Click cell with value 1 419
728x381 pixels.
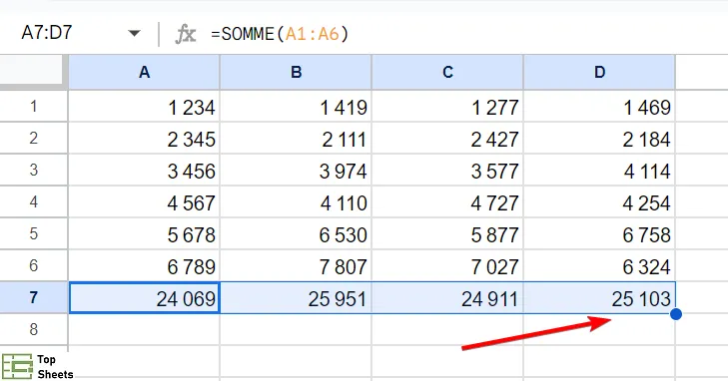(297, 106)
